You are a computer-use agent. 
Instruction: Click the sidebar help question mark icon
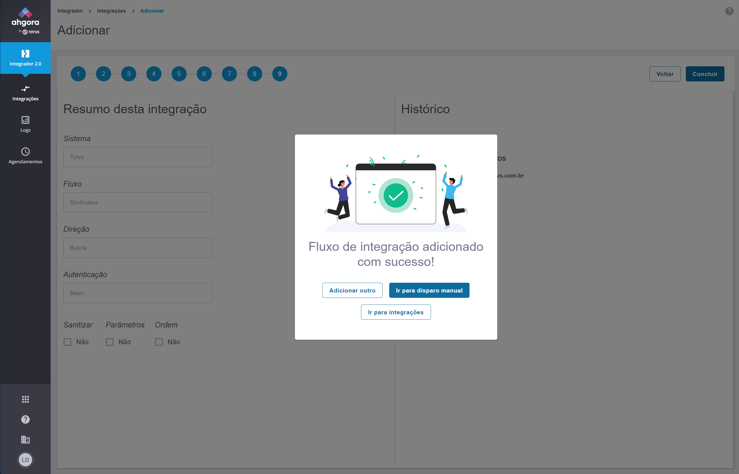coord(25,419)
